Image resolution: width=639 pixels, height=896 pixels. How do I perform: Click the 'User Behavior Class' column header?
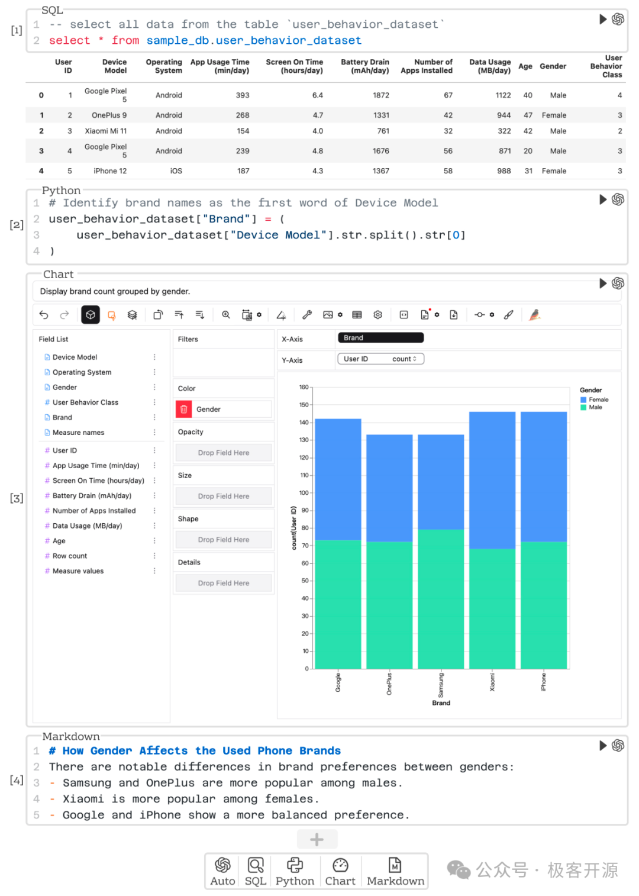(606, 66)
